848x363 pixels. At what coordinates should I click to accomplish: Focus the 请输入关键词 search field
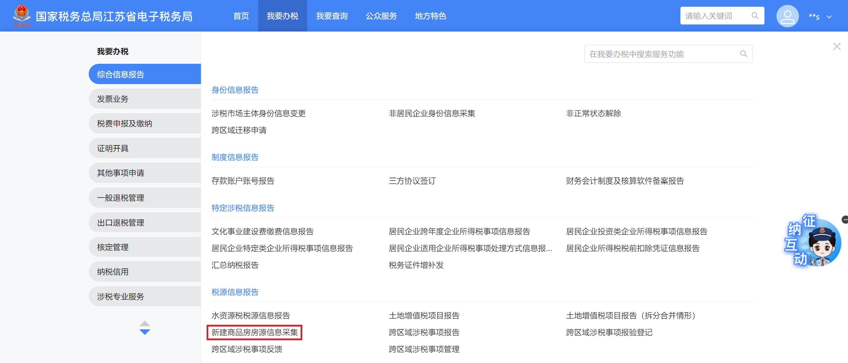(715, 16)
